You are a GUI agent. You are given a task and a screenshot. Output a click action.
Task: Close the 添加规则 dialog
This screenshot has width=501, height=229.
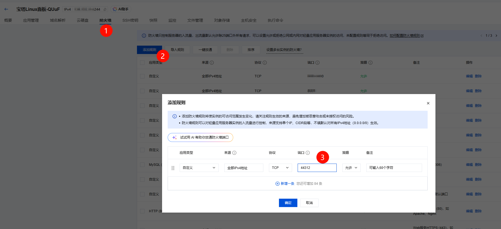point(428,103)
